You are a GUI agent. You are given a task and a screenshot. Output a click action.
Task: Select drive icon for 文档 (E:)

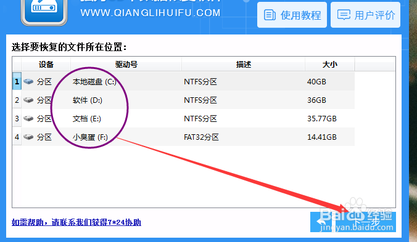pos(28,118)
